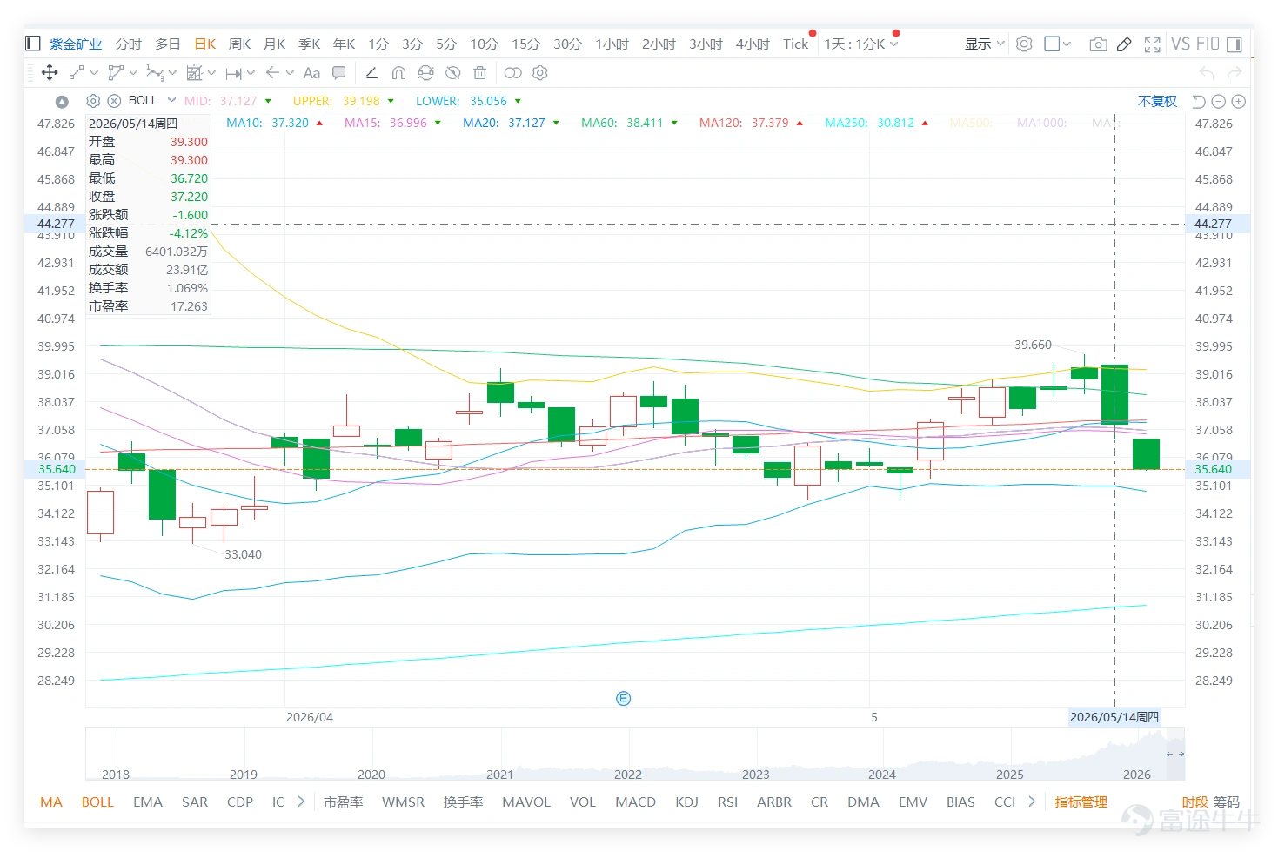Screen dimensions: 1278x852
Task: Switch to 30分 chart tab
Action: [x=567, y=44]
